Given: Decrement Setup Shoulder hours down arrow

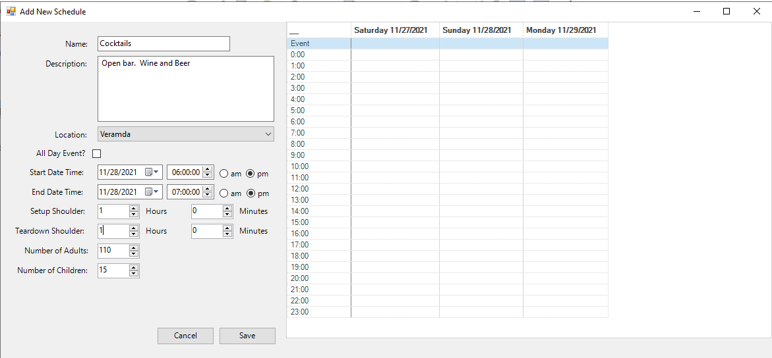Looking at the screenshot, I should [x=134, y=215].
